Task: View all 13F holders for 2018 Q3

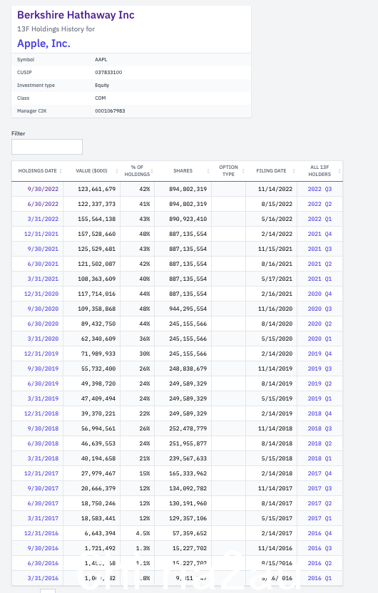Action: (320, 428)
